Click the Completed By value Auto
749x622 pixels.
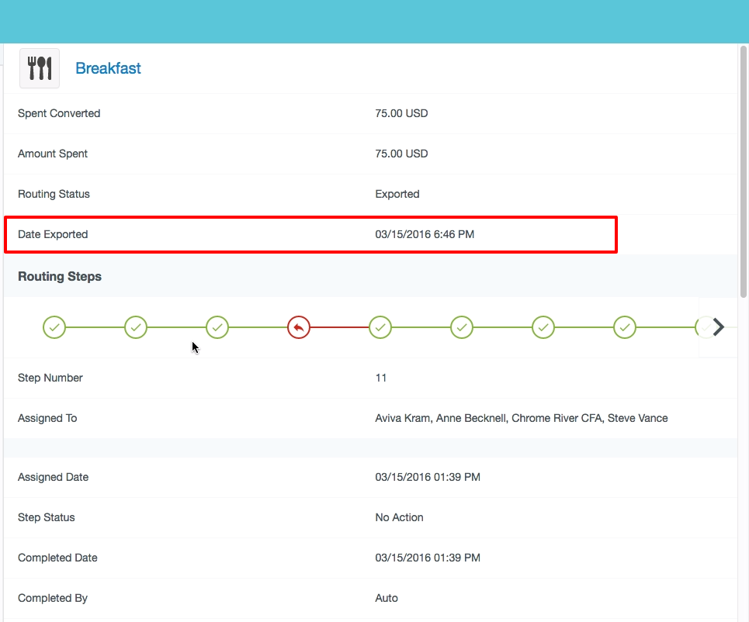pos(387,598)
